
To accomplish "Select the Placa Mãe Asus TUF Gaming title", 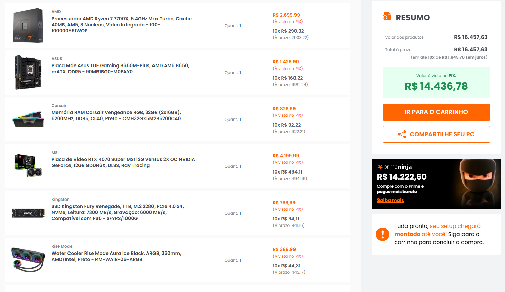I will click(x=120, y=69).
